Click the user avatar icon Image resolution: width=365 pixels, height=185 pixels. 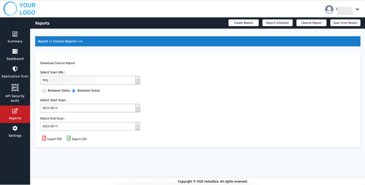[329, 9]
